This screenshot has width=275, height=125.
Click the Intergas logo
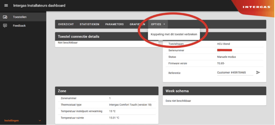pos(257,7)
